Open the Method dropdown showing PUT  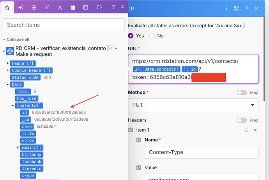click(x=193, y=105)
